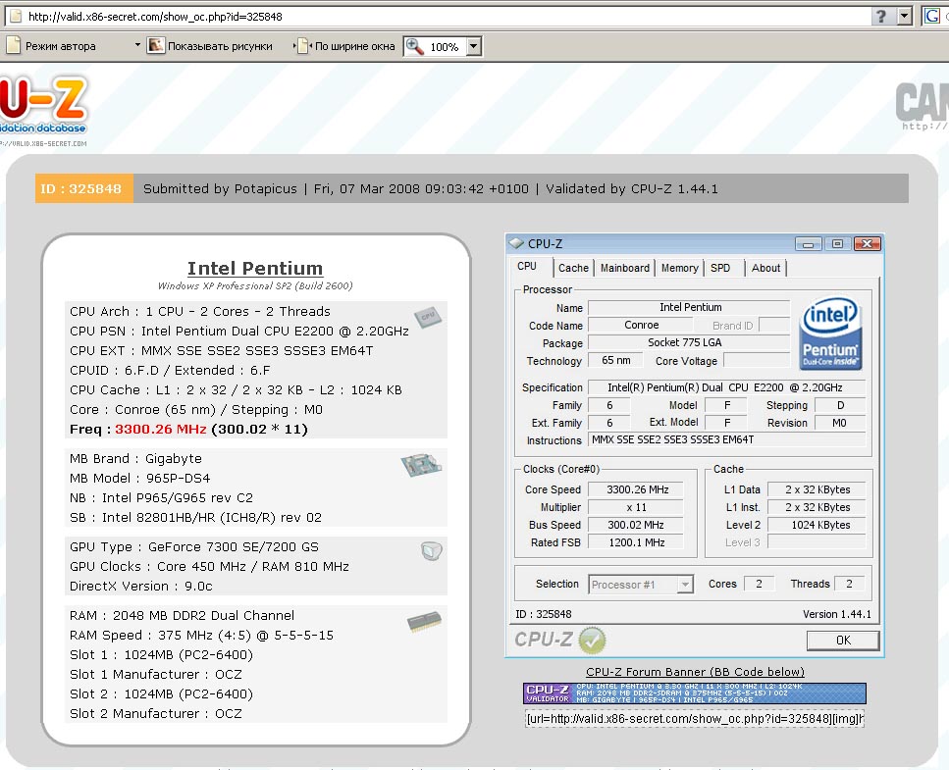Click the show images picture icon
The image size is (949, 770).
tap(156, 45)
